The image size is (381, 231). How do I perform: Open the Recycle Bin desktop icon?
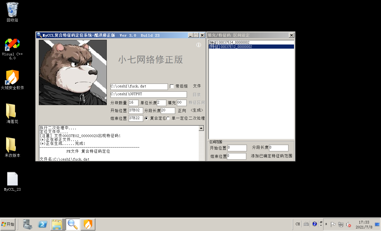click(x=12, y=12)
